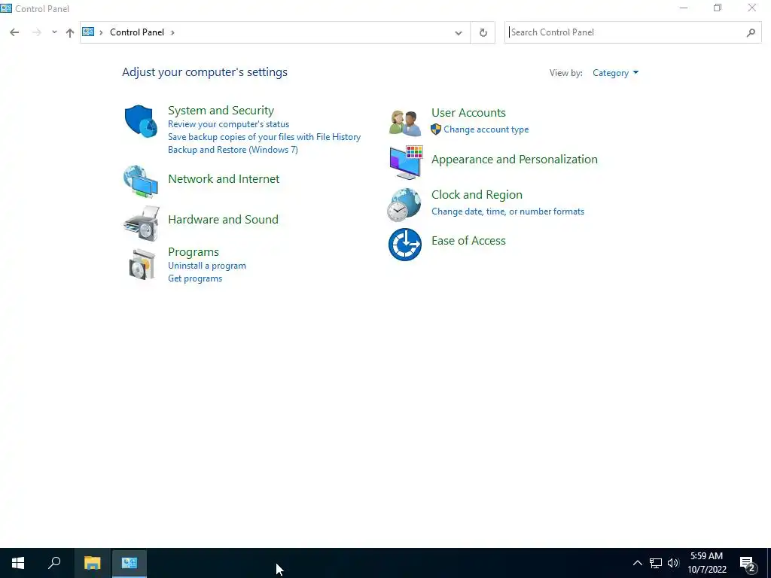The width and height of the screenshot is (771, 578).
Task: Go up one level with the up arrow
Action: (x=70, y=32)
